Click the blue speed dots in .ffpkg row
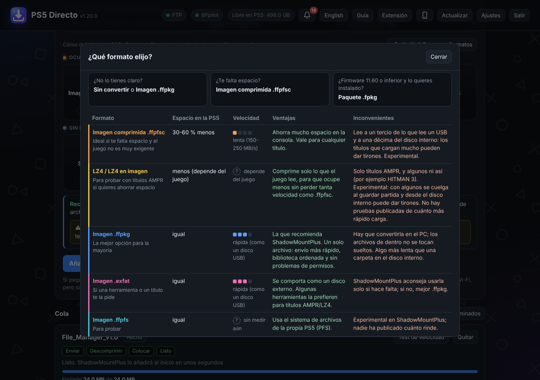540x380 pixels. coord(242,234)
